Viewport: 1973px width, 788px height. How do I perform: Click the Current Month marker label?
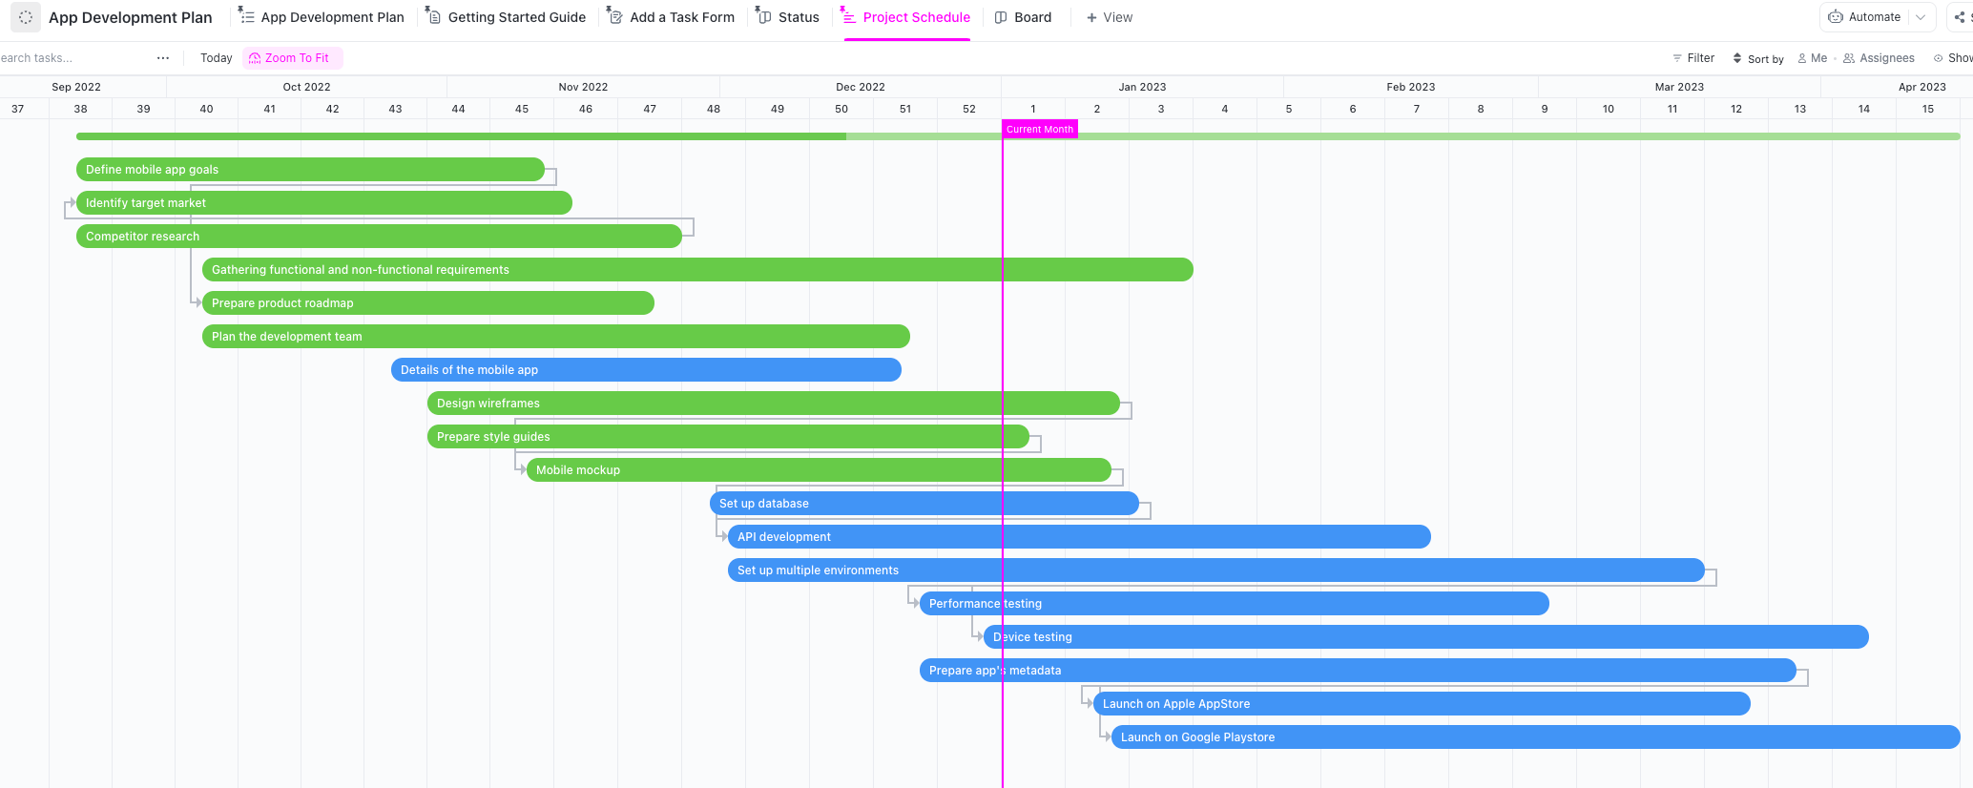point(1039,130)
